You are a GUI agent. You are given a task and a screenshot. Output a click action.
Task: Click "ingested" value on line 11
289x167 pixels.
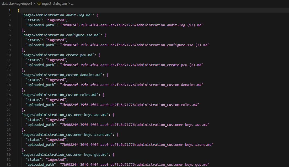pos(56,60)
